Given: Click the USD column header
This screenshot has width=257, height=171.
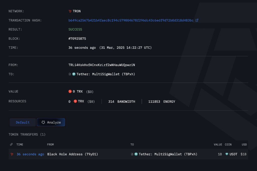Looking at the screenshot, I should tap(244, 144).
